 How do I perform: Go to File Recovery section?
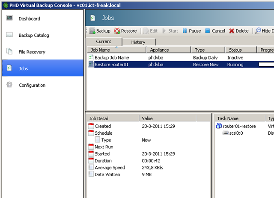32,52
